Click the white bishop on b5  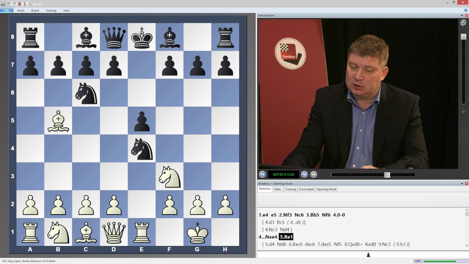pyautogui.click(x=58, y=121)
